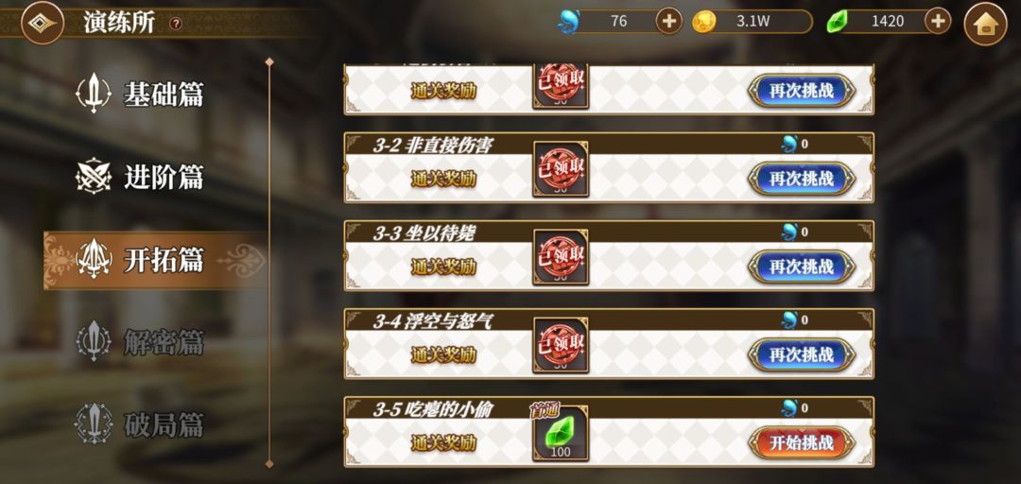Switch to the 进阶篇 tab
Image resolution: width=1021 pixels, height=484 pixels.
[x=140, y=177]
